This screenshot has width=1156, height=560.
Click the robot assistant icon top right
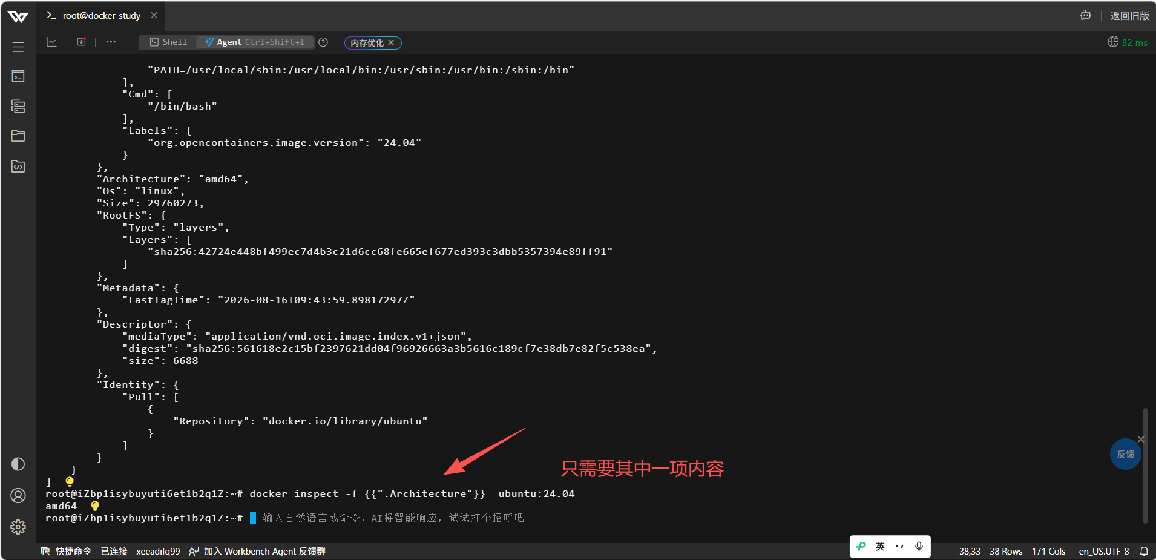click(x=1086, y=15)
